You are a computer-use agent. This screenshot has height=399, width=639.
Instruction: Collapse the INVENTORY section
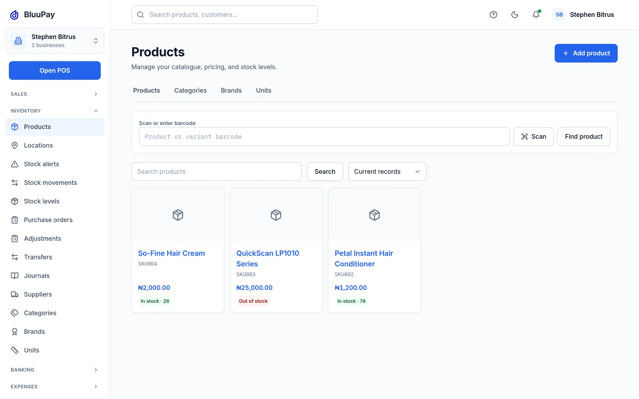pyautogui.click(x=55, y=111)
